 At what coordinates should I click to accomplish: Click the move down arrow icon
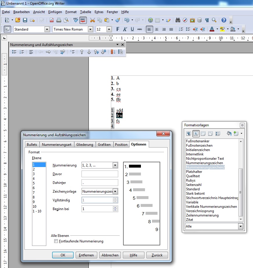point(89,52)
